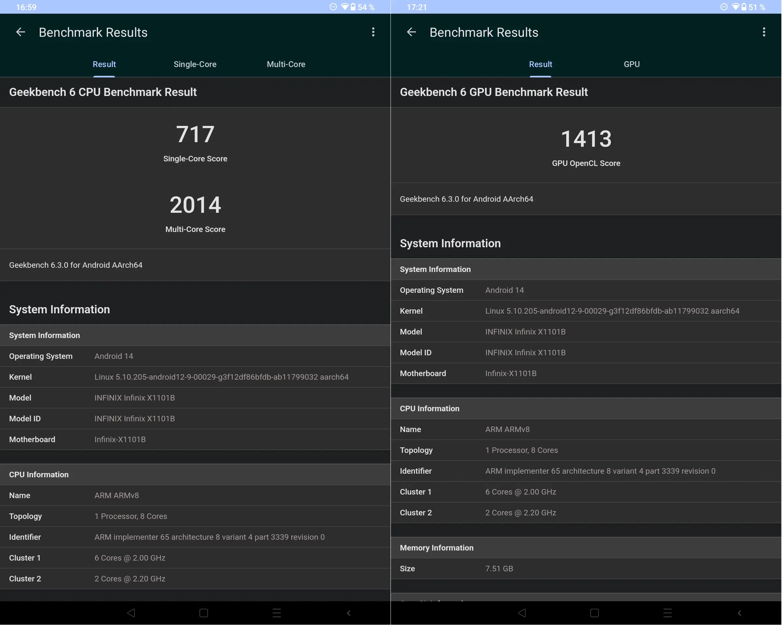Tap Android back triangle on right screen

point(522,613)
